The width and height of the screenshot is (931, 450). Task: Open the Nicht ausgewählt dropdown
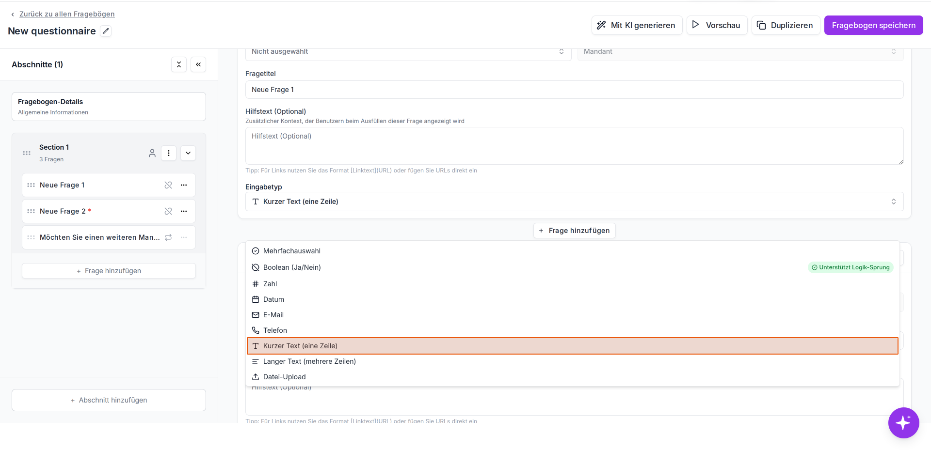(408, 52)
